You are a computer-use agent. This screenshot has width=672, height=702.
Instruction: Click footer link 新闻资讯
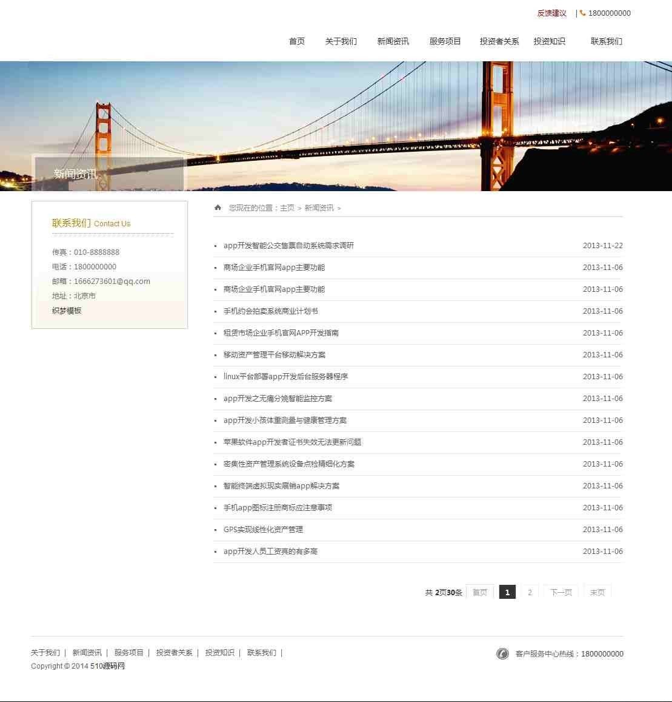tap(87, 653)
